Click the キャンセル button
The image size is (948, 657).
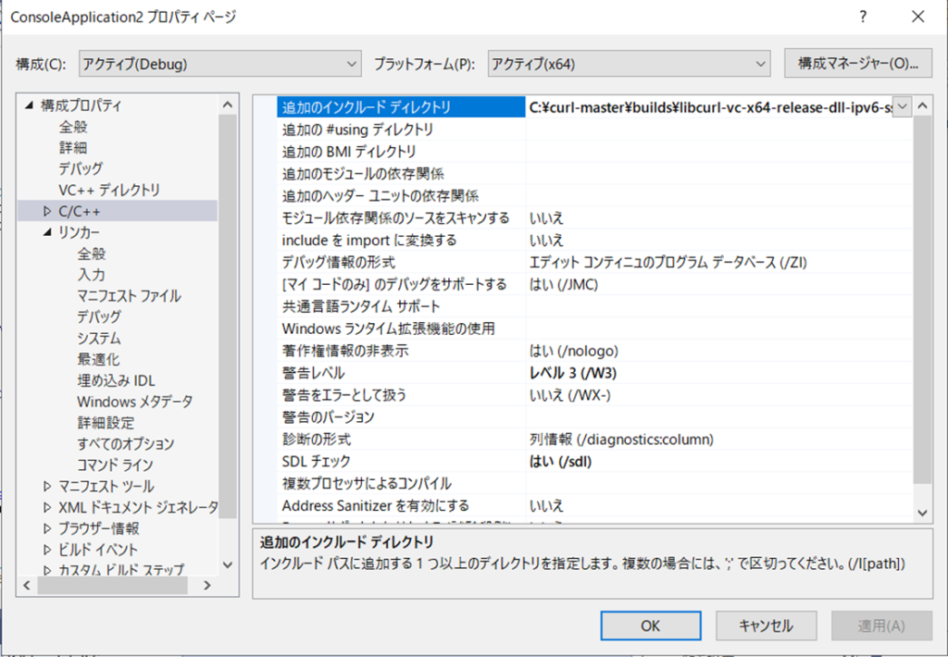pyautogui.click(x=767, y=626)
